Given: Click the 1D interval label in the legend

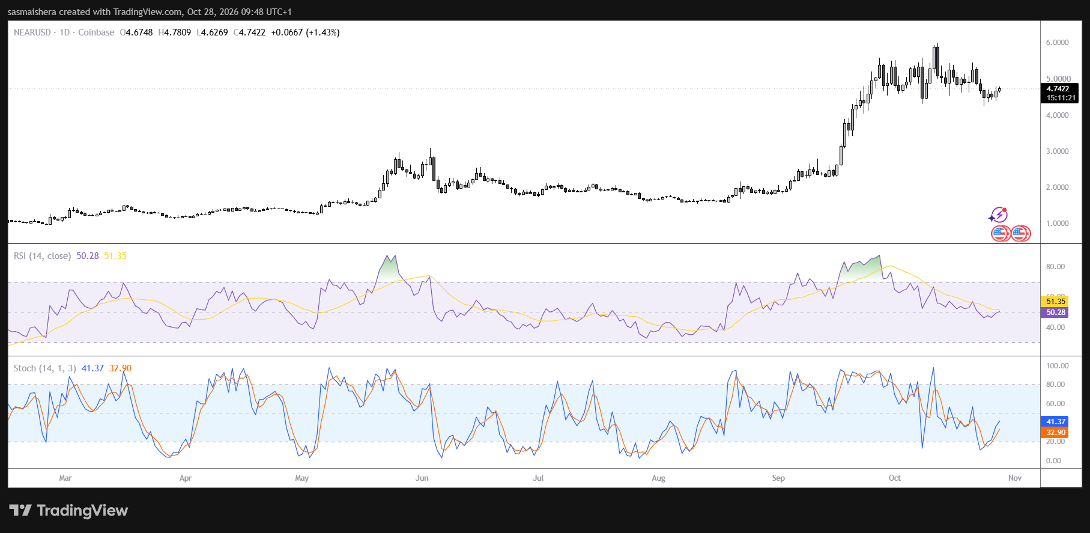Looking at the screenshot, I should [x=65, y=32].
